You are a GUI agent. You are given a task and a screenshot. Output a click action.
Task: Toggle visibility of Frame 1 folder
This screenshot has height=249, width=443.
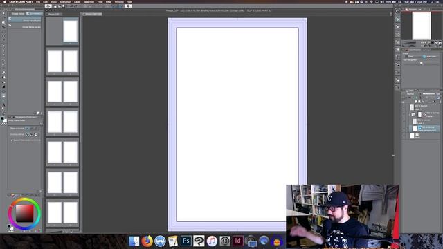click(404, 114)
